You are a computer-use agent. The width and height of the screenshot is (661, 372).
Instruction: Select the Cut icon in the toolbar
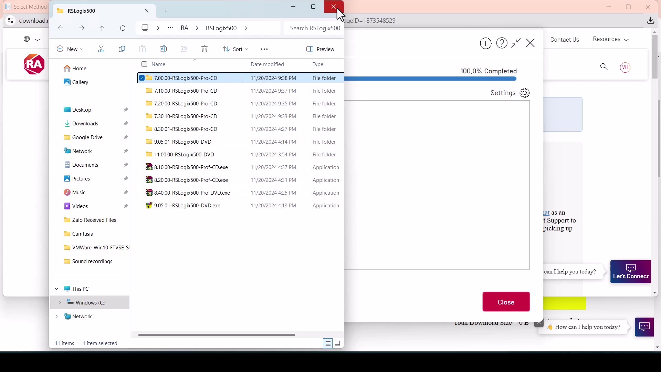(x=101, y=49)
